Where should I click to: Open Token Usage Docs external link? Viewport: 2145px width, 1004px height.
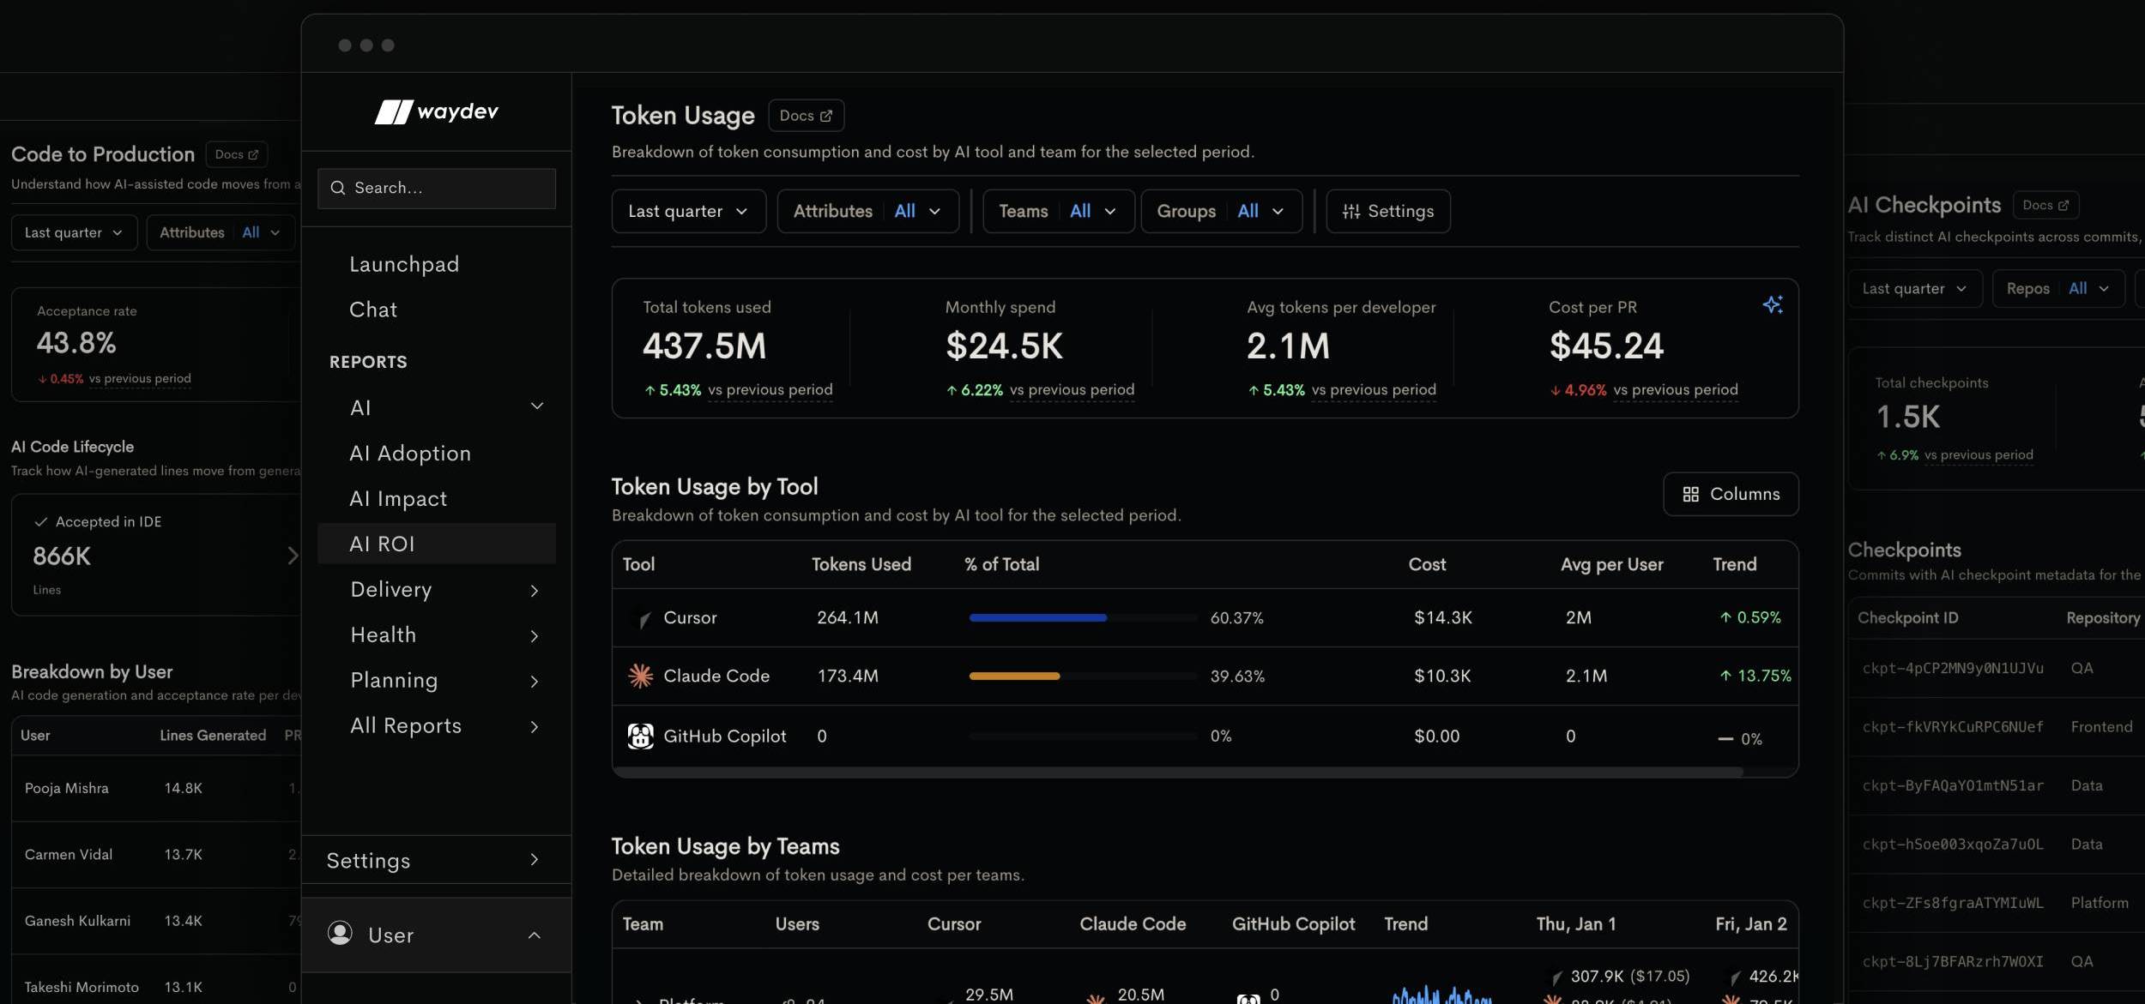tap(806, 116)
